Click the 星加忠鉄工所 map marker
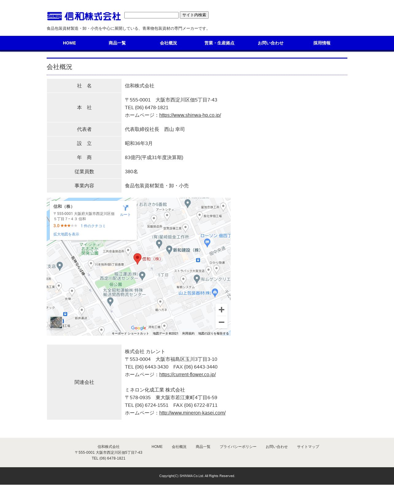The width and height of the screenshot is (394, 489). tap(223, 207)
